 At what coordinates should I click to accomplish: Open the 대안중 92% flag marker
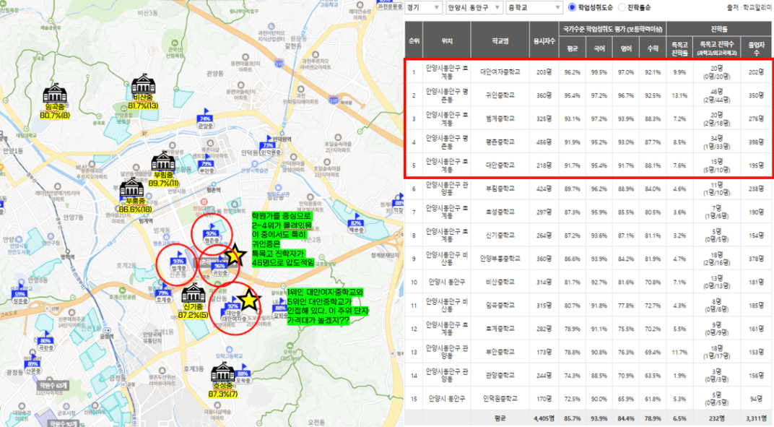coord(232,307)
